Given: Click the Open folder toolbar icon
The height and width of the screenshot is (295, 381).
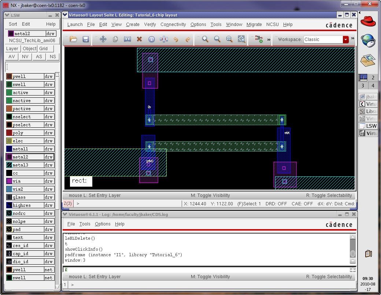Looking at the screenshot, I should tap(73, 39).
